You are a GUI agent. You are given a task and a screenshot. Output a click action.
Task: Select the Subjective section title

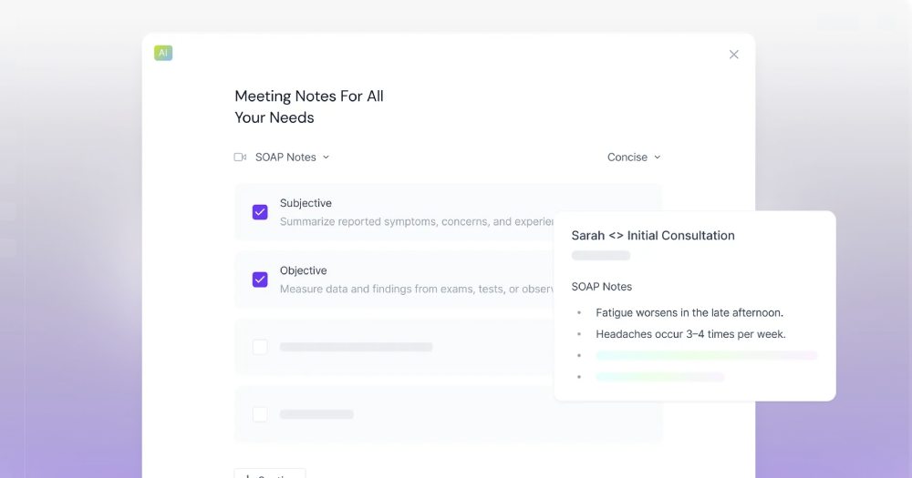pos(306,203)
